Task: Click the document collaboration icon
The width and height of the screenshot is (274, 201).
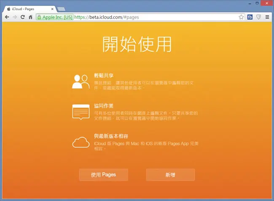Action: pyautogui.click(x=81, y=112)
